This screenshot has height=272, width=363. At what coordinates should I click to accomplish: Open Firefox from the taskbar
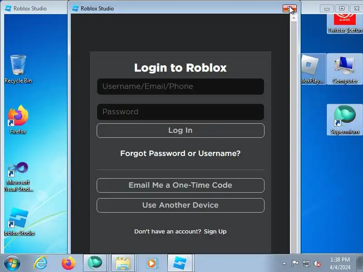[69, 263]
